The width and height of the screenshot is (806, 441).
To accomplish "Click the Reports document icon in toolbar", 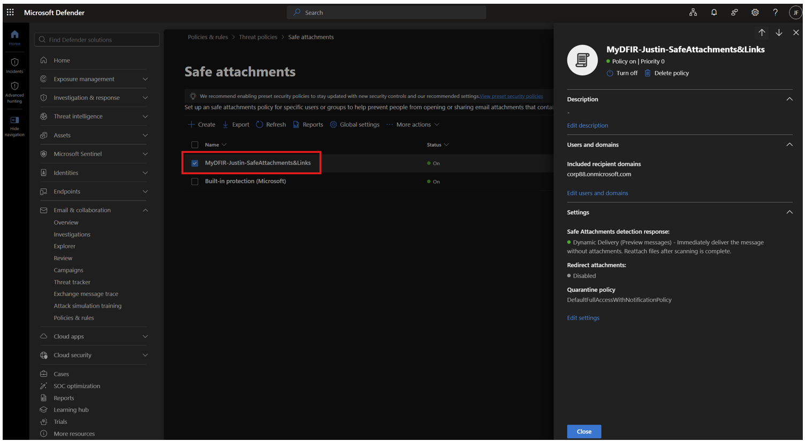I will 296,125.
